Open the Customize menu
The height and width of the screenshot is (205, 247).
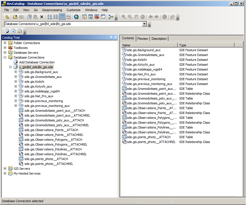coord(74,10)
